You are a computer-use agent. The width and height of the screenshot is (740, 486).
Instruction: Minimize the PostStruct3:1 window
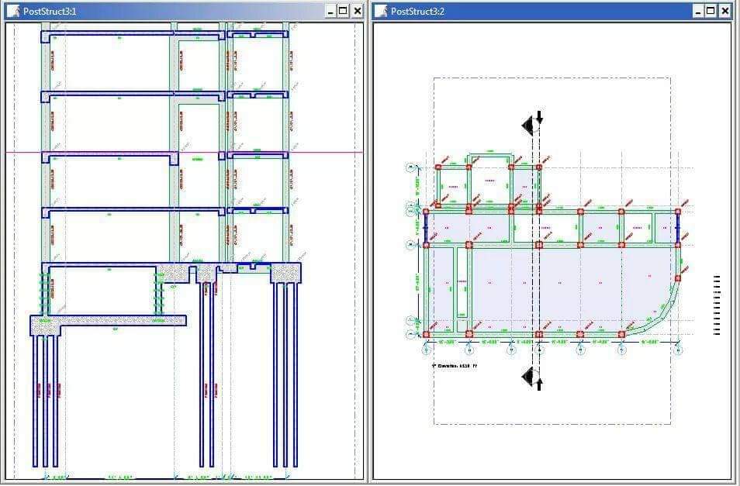pos(330,11)
